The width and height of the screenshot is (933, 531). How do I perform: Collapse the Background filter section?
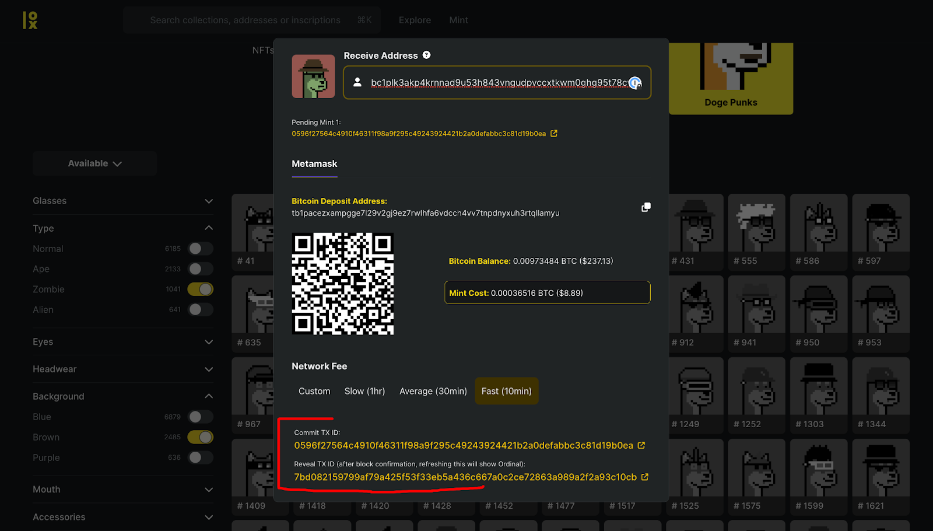(x=123, y=396)
